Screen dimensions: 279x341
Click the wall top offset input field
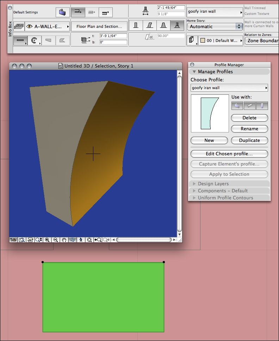[x=113, y=36]
